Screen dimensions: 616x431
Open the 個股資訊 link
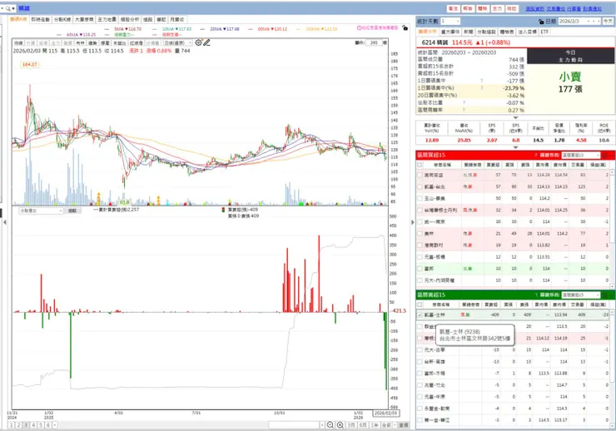point(534,8)
